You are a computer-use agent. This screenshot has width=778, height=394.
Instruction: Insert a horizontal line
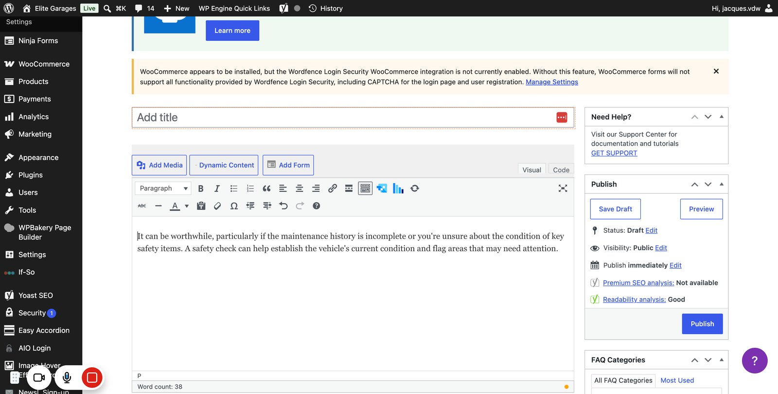(159, 206)
